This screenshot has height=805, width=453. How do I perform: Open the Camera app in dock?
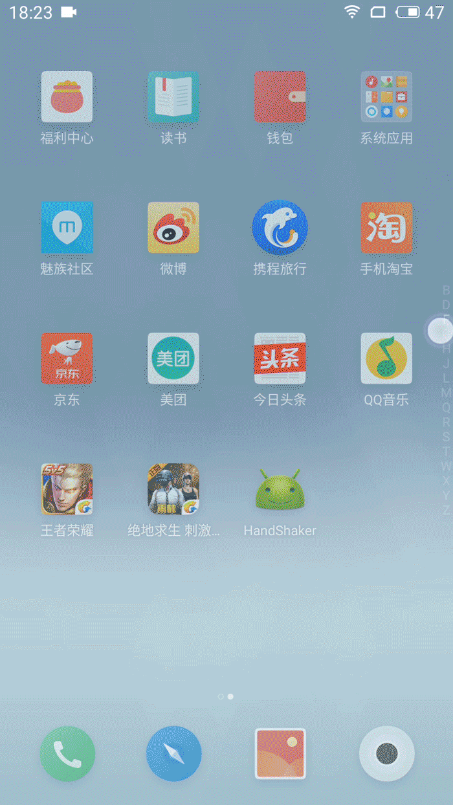[x=387, y=754]
